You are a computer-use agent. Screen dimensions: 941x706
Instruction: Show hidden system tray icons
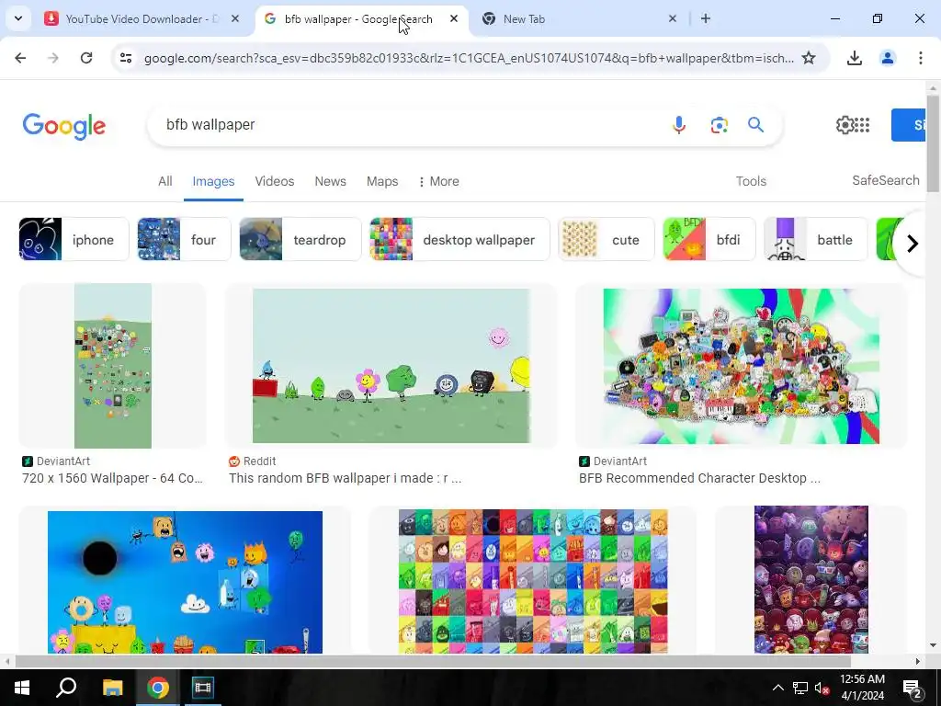click(x=777, y=688)
